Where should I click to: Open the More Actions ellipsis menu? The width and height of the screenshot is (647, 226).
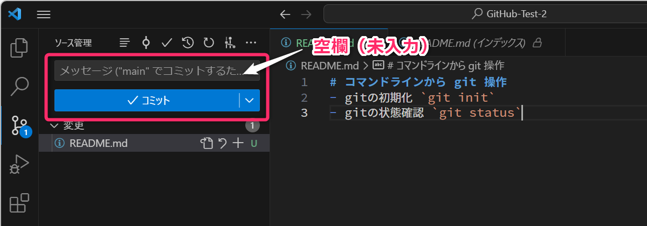[x=251, y=43]
